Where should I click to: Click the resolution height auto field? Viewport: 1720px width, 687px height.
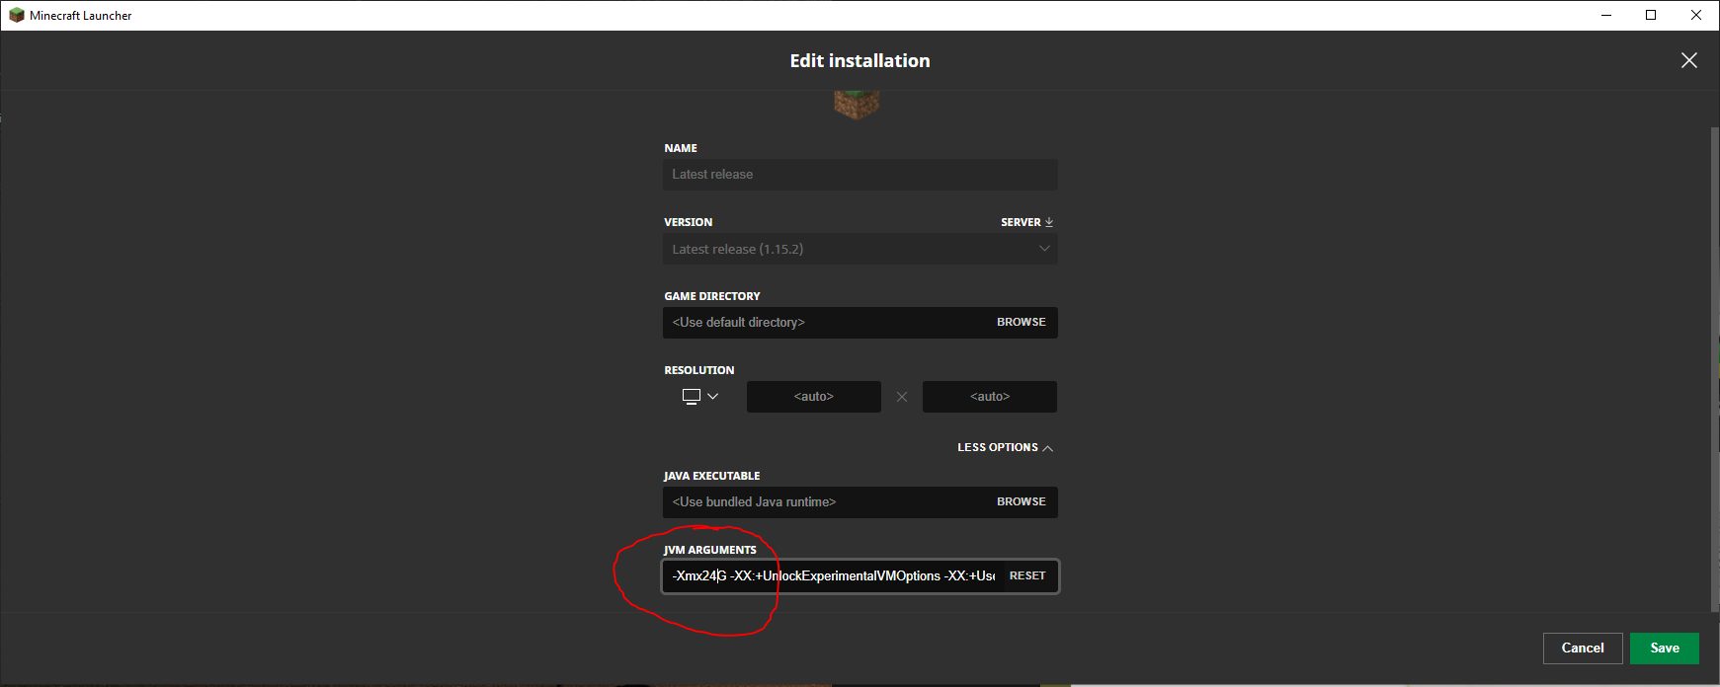coord(989,397)
